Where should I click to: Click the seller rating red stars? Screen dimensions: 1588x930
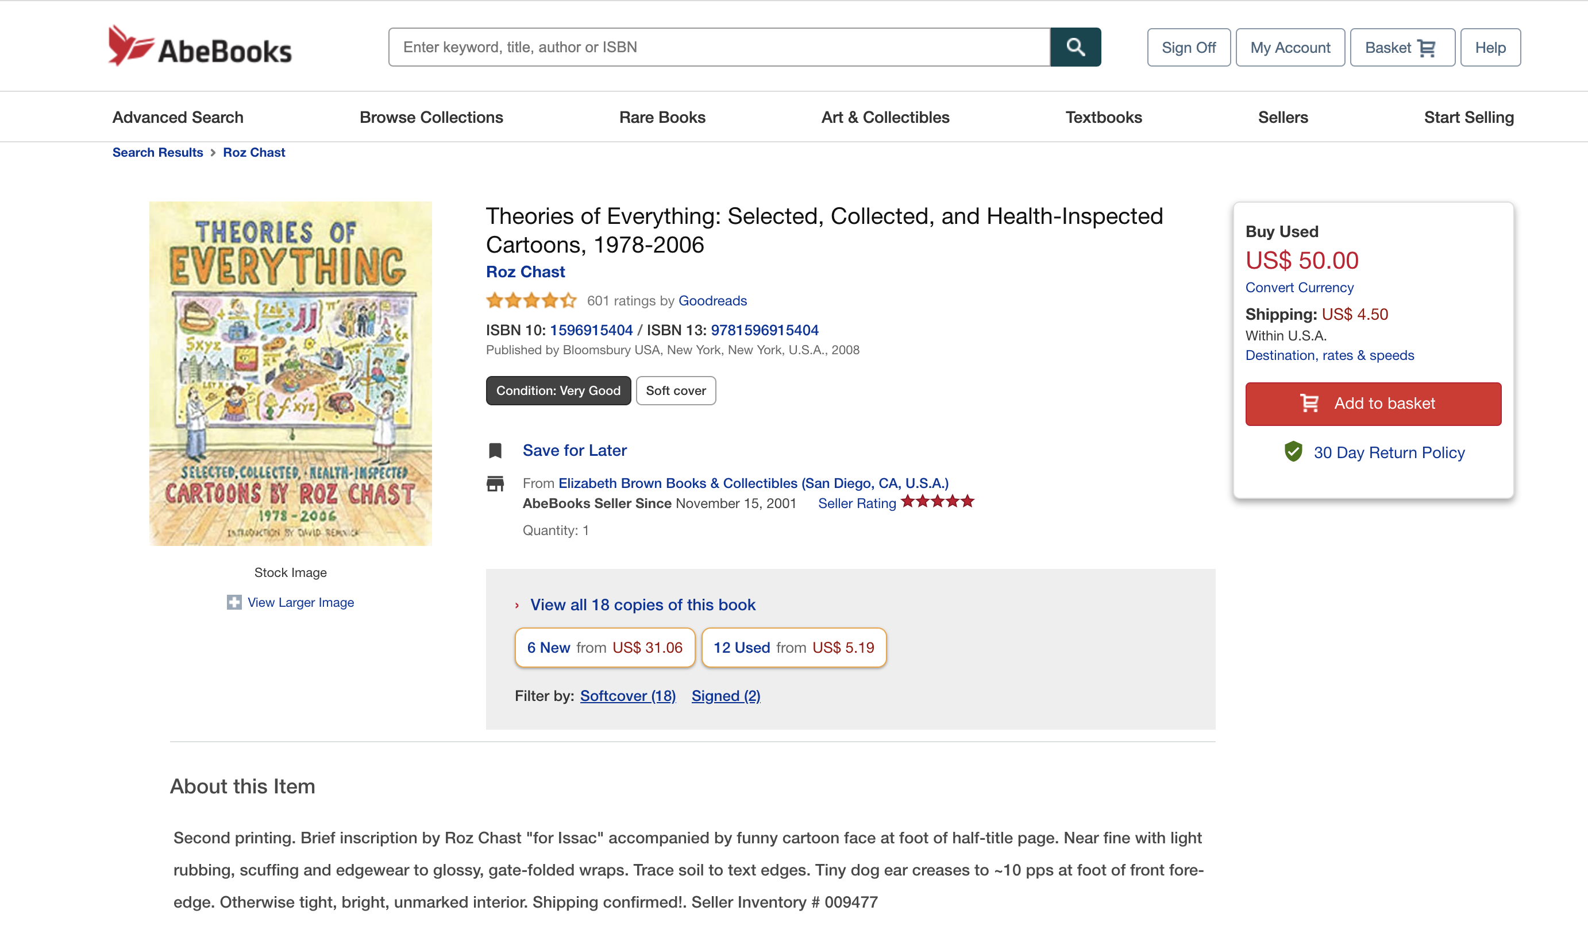(937, 502)
